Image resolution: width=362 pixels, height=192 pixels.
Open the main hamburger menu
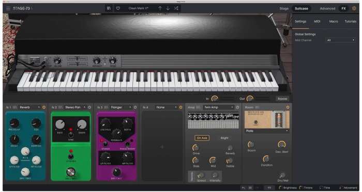click(x=8, y=9)
